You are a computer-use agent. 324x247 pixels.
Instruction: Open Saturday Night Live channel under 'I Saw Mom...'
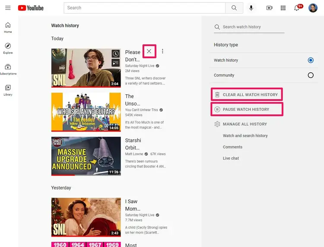tap(140, 215)
